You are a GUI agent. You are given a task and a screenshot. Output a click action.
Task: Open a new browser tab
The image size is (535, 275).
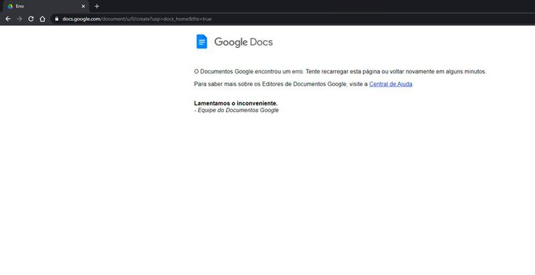click(x=97, y=6)
